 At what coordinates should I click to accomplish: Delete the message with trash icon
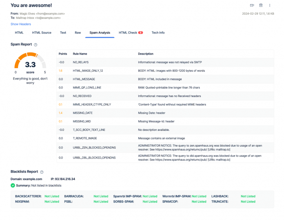point(261,5)
